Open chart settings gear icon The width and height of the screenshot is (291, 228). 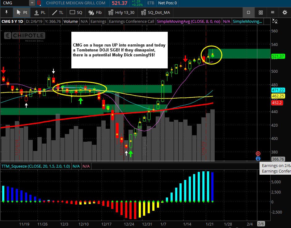285,12
